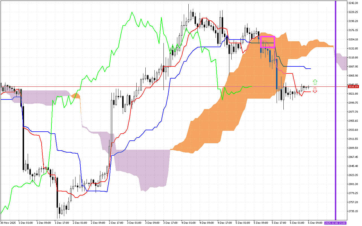The image size is (362, 226).
Task: Select the green up-arrow buy signal icon
Action: [x=315, y=82]
